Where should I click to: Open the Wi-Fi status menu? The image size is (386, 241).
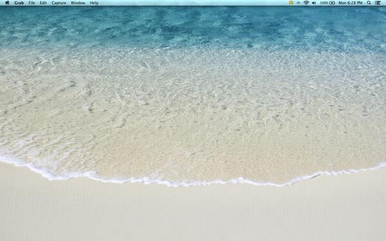click(306, 3)
